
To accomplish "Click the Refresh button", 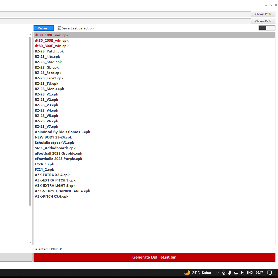I will point(44,28).
